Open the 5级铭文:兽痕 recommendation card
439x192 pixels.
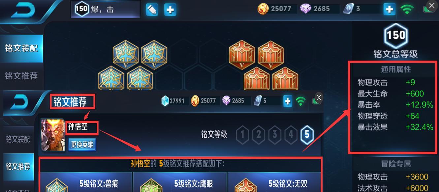tap(86, 182)
